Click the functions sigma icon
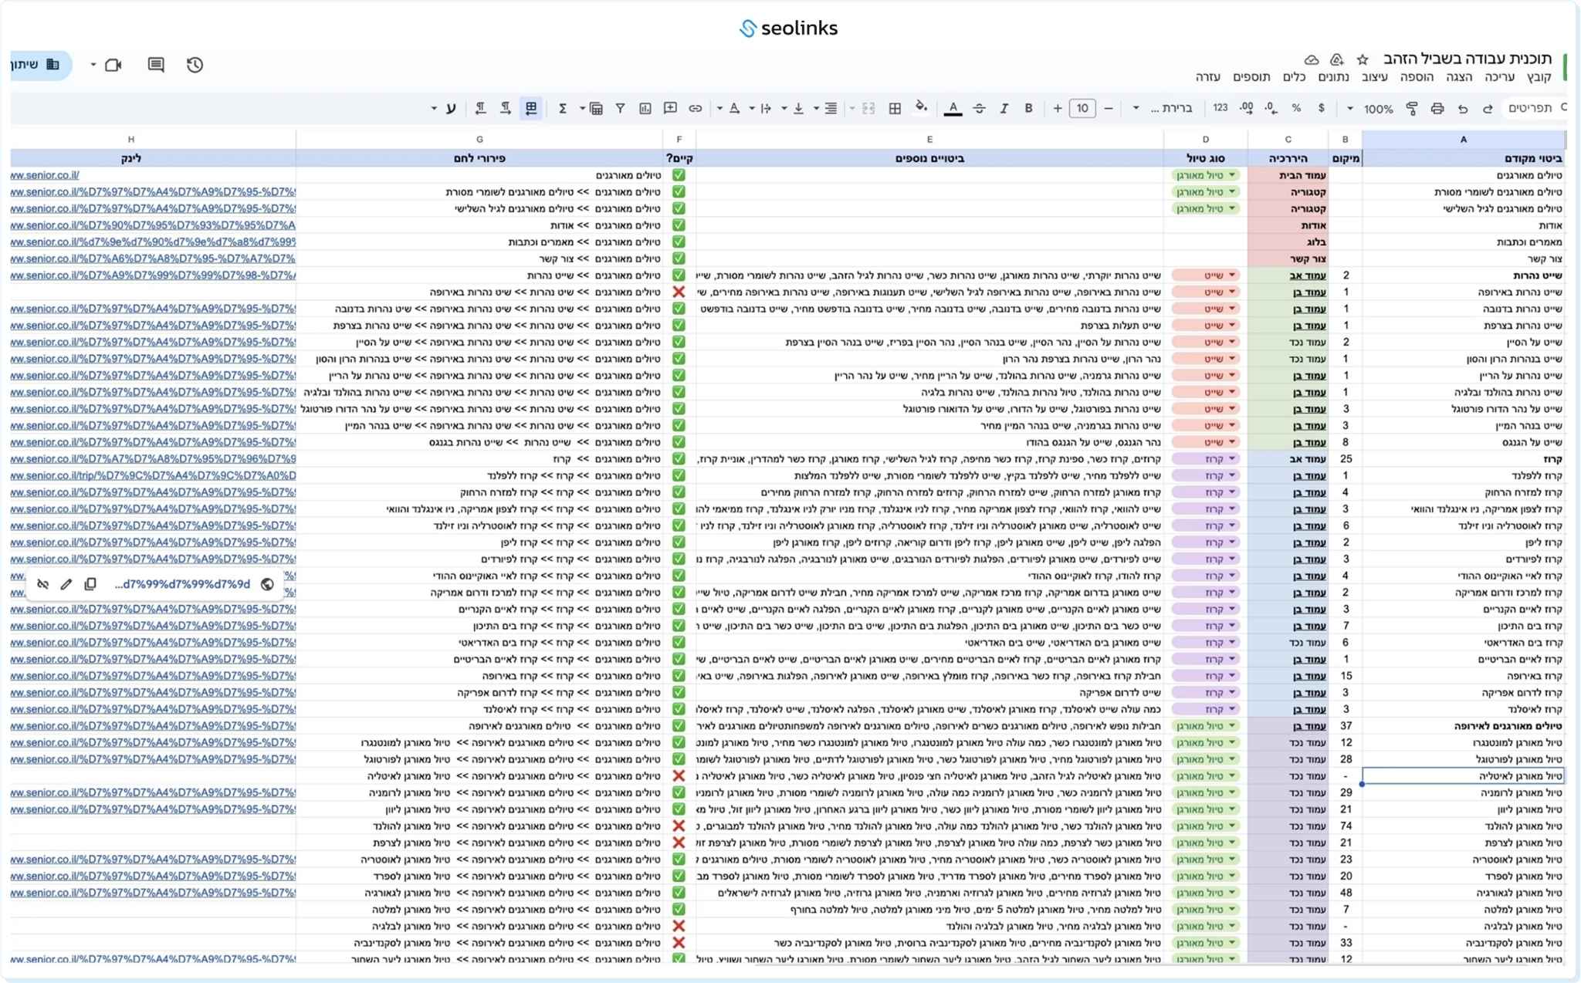 [563, 109]
